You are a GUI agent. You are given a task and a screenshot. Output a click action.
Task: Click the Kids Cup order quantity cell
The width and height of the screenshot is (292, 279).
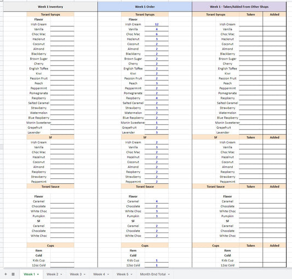coord(157,260)
